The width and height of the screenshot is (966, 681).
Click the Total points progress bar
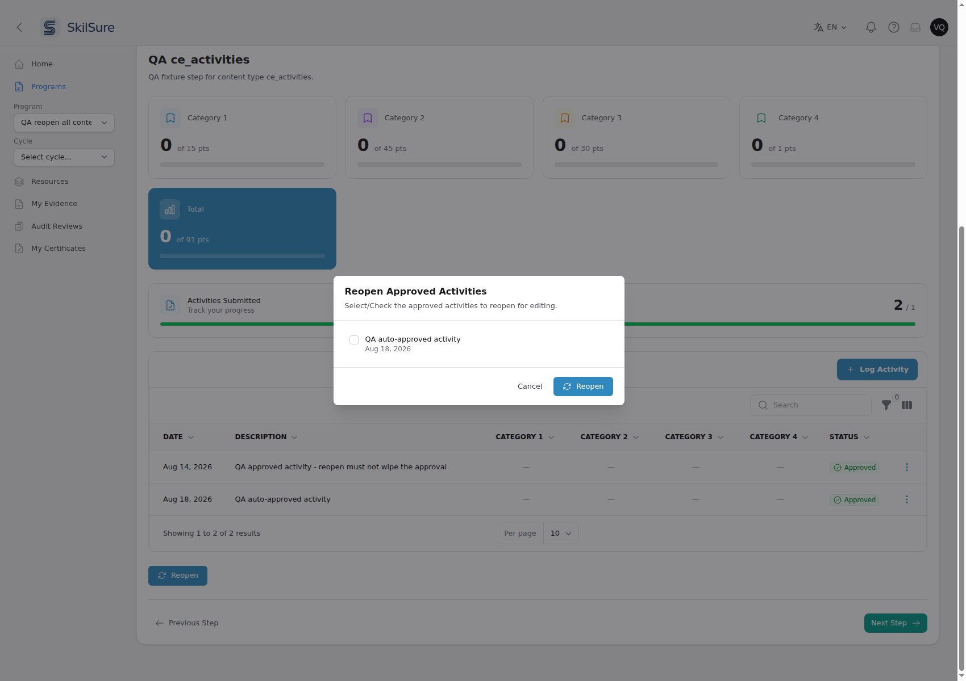242,256
